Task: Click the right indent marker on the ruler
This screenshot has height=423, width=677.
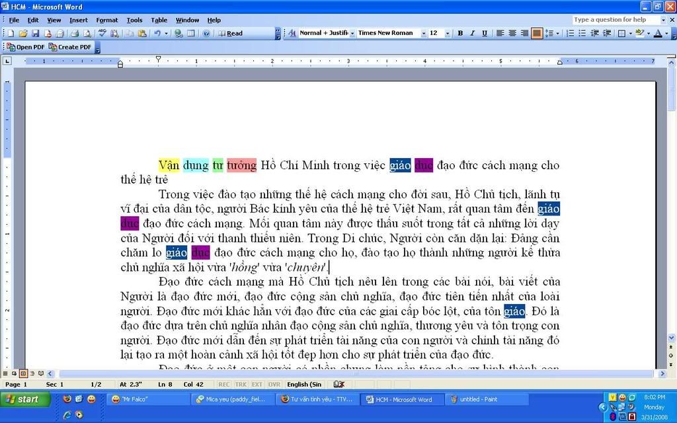Action: pos(559,63)
